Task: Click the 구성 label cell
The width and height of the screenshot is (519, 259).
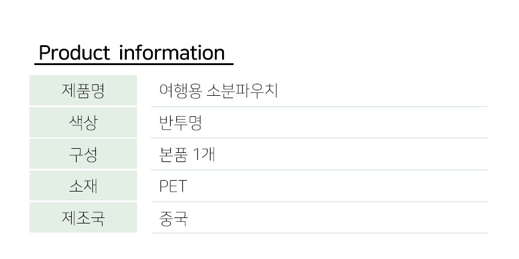Action: tap(83, 155)
